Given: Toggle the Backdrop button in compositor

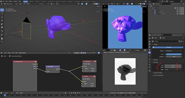Looking at the screenshot, I should (77, 53).
